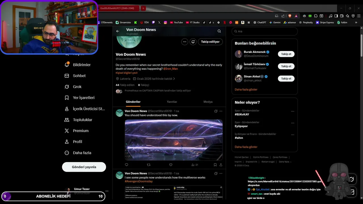
Task: Open the Brave Rewards triangle icon
Action: tap(296, 16)
